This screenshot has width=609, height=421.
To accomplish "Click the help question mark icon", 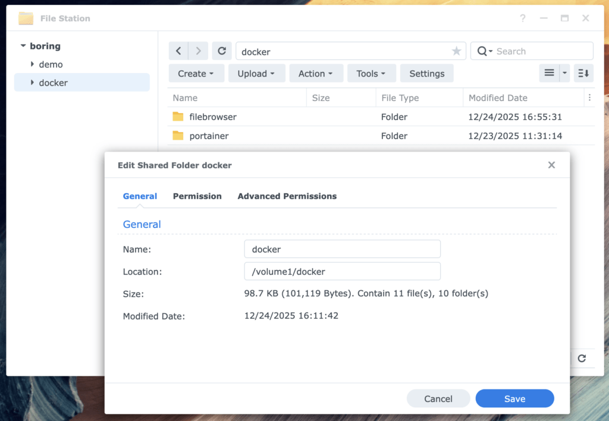I will [x=523, y=18].
